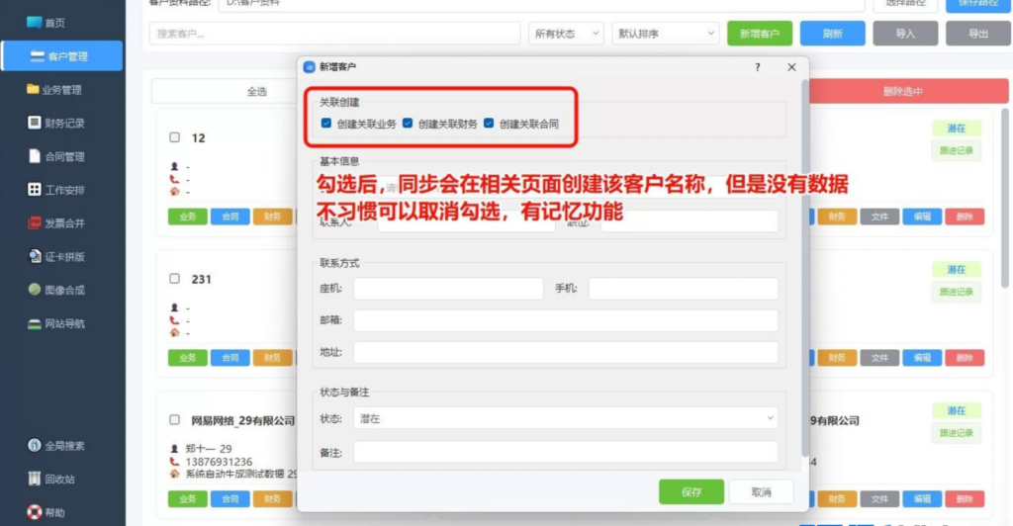Click 业务 button on 网易网络_29有限公司 card
The width and height of the screenshot is (1013, 526).
tap(187, 499)
